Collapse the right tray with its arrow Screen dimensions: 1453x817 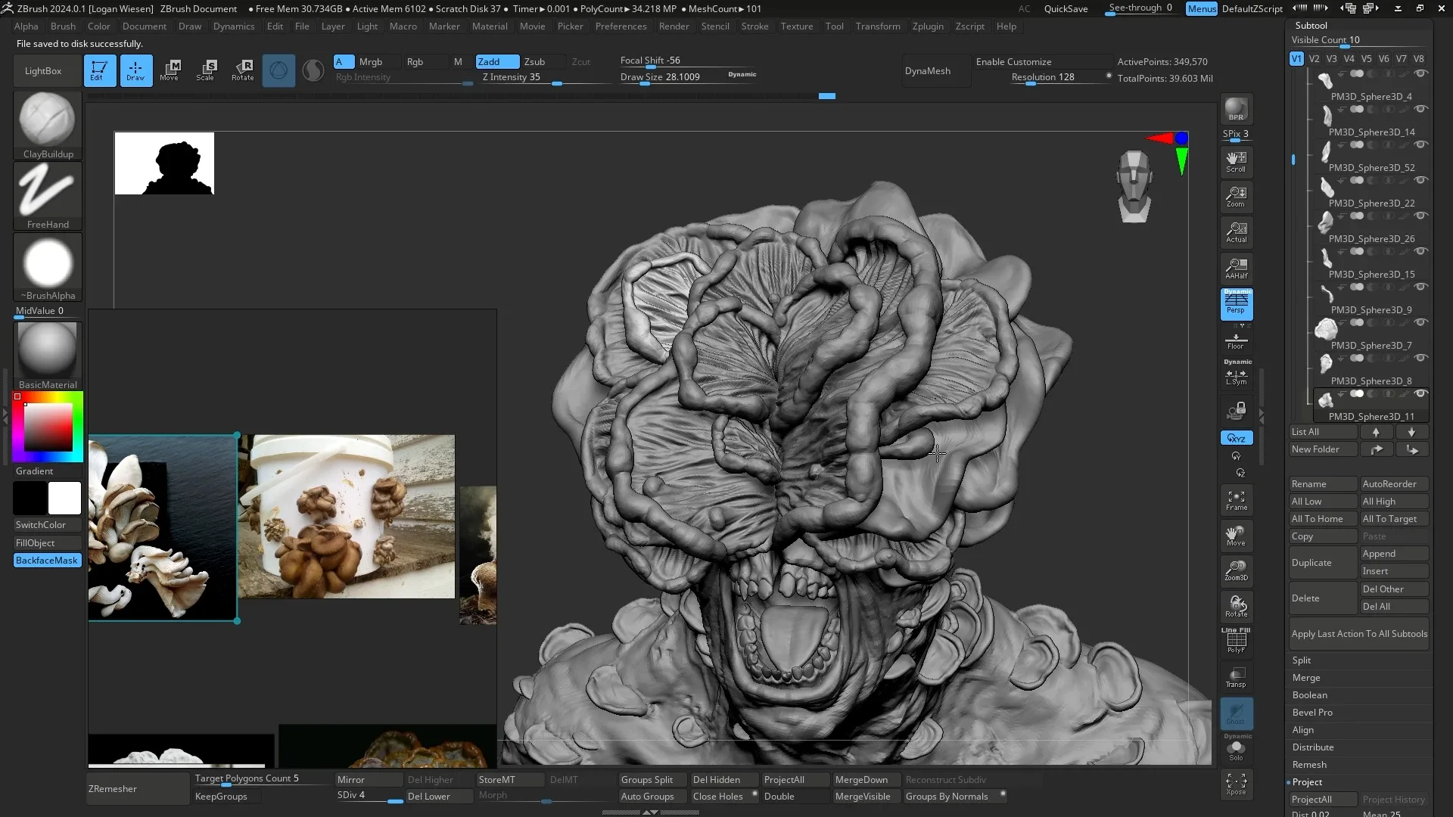click(1262, 415)
